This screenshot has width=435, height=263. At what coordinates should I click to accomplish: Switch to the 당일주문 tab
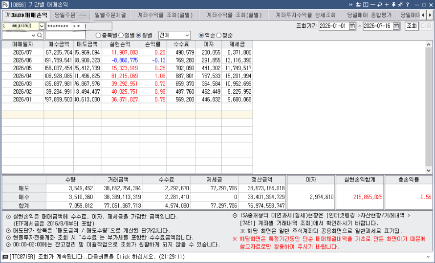(x=70, y=15)
